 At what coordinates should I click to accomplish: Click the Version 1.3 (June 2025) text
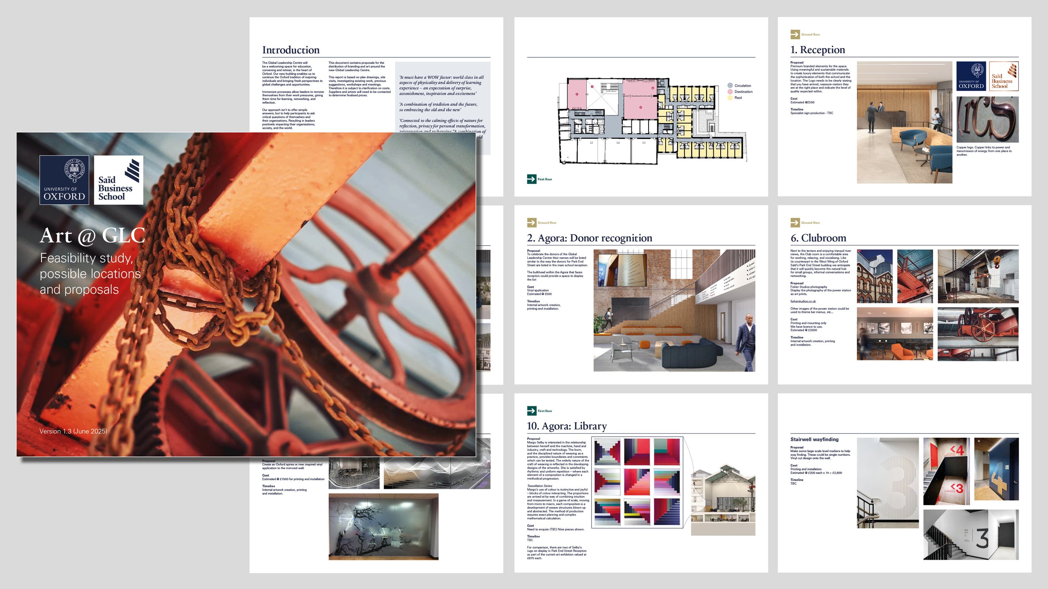[73, 431]
